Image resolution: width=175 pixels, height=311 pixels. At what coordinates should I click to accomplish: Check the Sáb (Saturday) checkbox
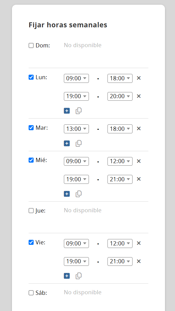(x=31, y=293)
